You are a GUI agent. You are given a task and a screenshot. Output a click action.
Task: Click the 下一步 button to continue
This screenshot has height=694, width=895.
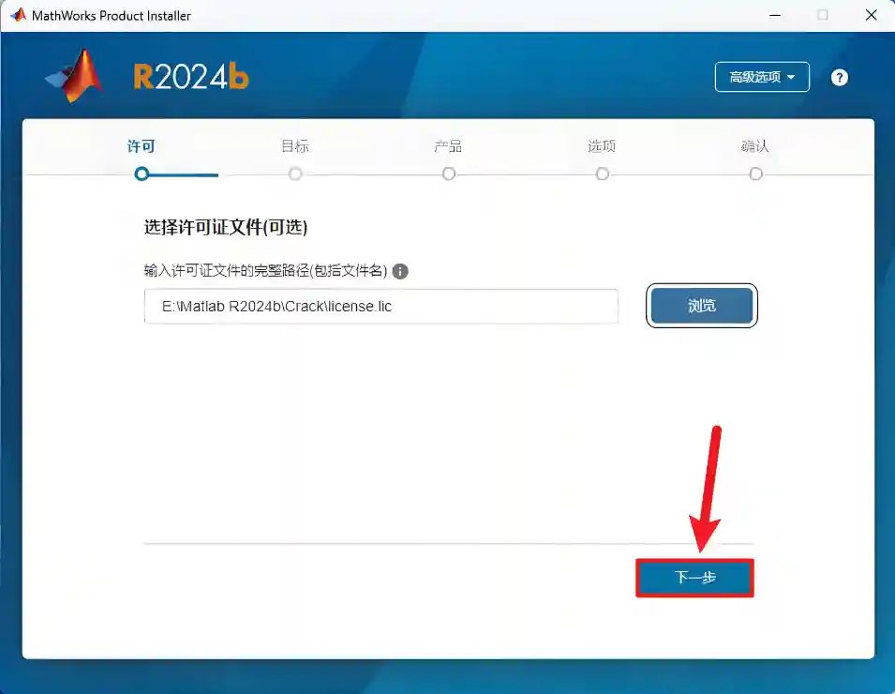click(694, 578)
